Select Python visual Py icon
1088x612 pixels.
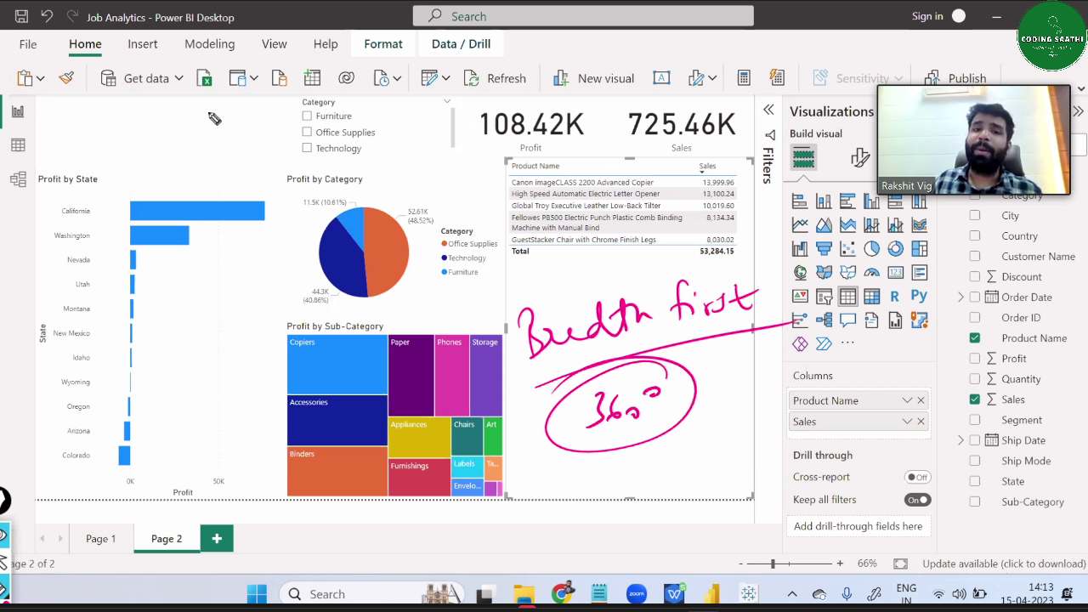[x=919, y=297]
